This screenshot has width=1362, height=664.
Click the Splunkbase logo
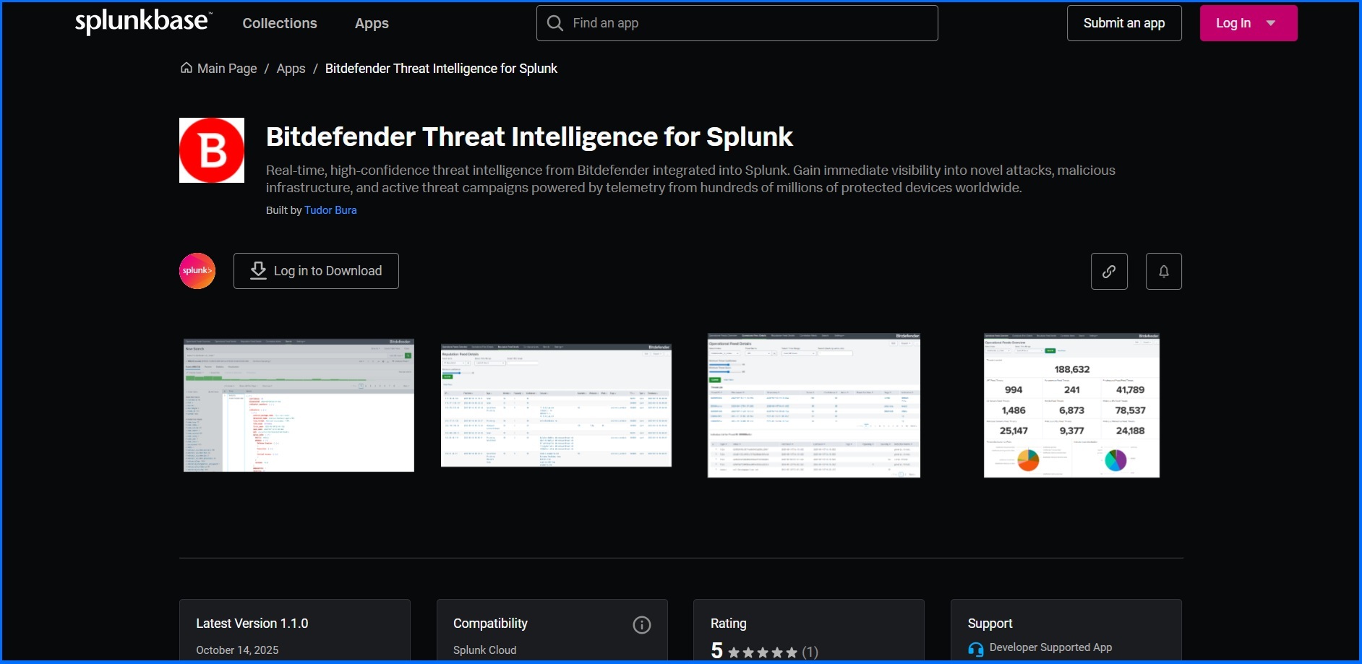click(142, 22)
